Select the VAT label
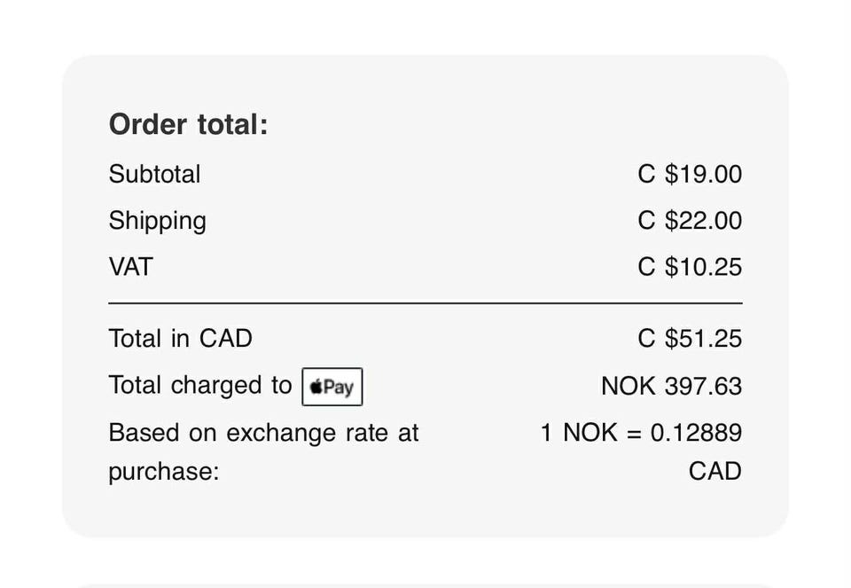This screenshot has width=851, height=588. point(130,267)
